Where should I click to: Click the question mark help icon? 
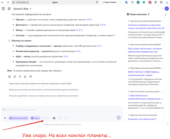tap(168, 124)
